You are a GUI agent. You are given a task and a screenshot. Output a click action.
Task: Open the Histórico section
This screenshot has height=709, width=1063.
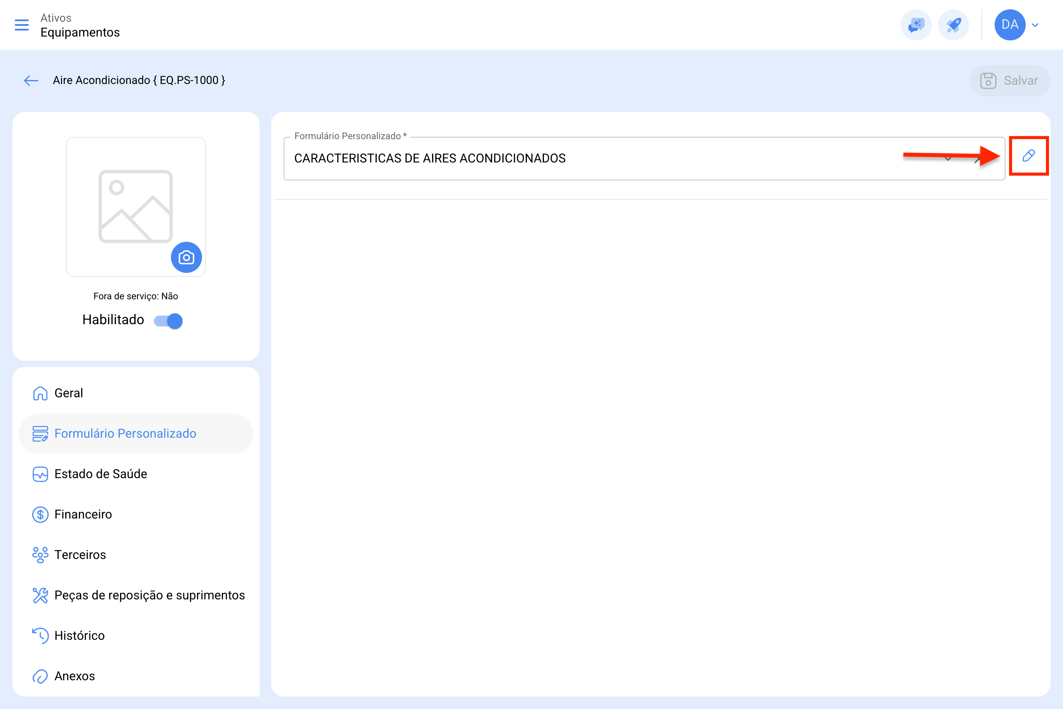click(x=136, y=635)
